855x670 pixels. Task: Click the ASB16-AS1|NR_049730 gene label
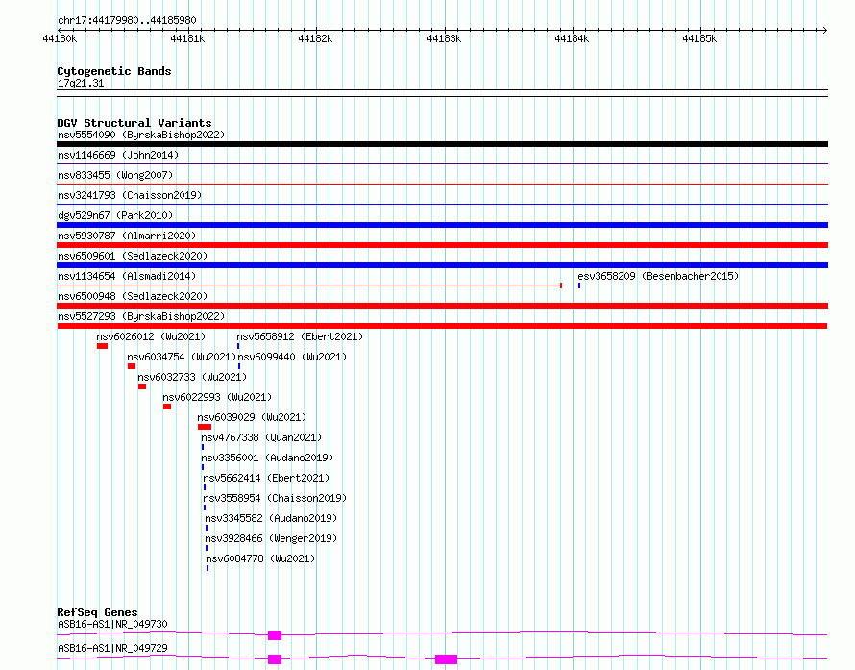[112, 624]
